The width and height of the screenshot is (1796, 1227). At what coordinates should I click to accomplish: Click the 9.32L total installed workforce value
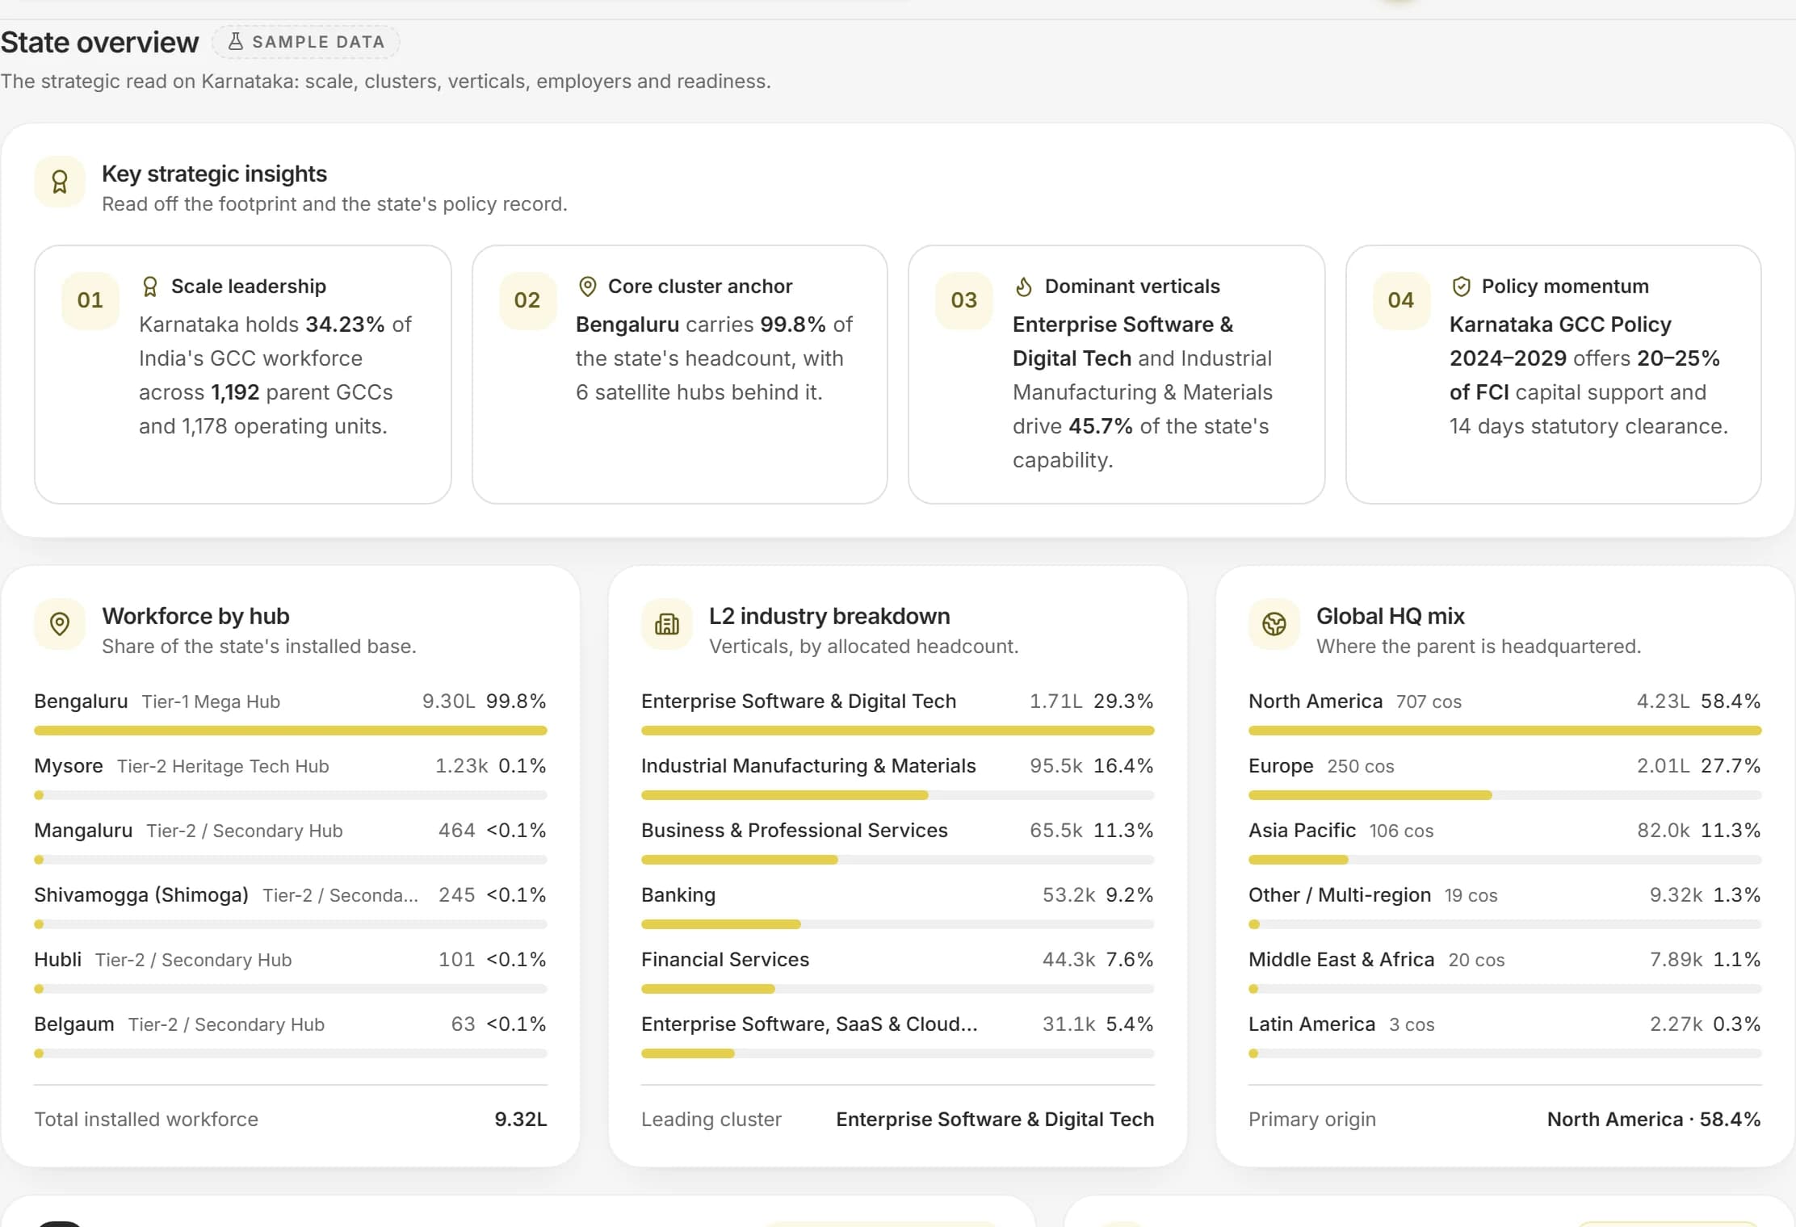point(521,1120)
